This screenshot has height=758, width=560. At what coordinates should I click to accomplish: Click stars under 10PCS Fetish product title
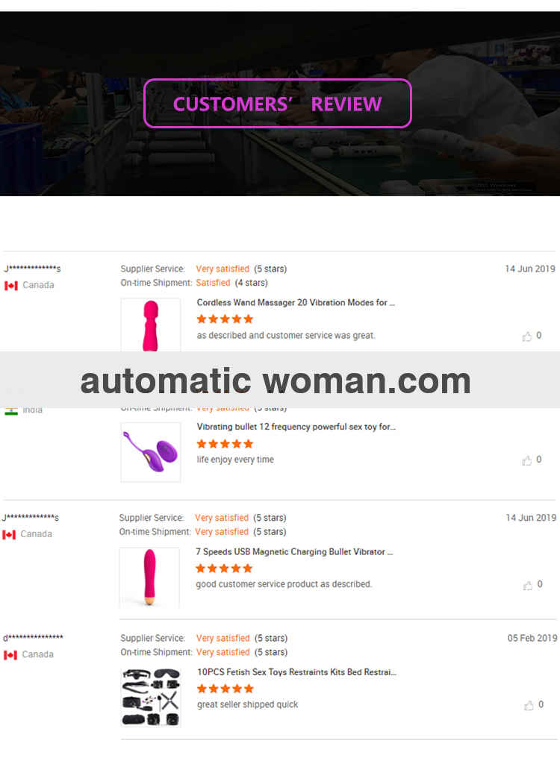coord(225,689)
